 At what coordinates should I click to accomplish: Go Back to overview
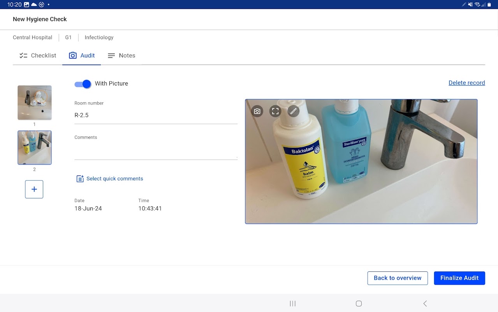click(x=397, y=278)
